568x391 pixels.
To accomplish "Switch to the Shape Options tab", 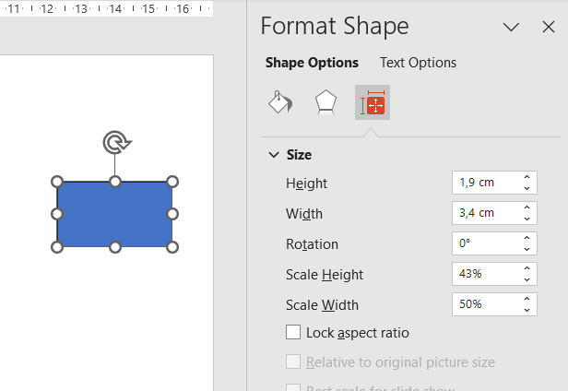I will pos(312,63).
